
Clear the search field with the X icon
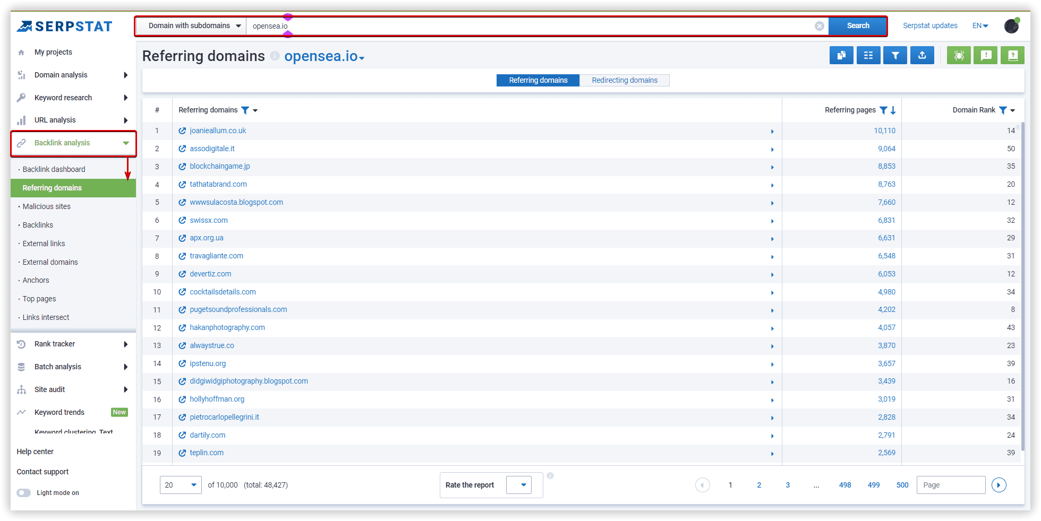(x=820, y=26)
